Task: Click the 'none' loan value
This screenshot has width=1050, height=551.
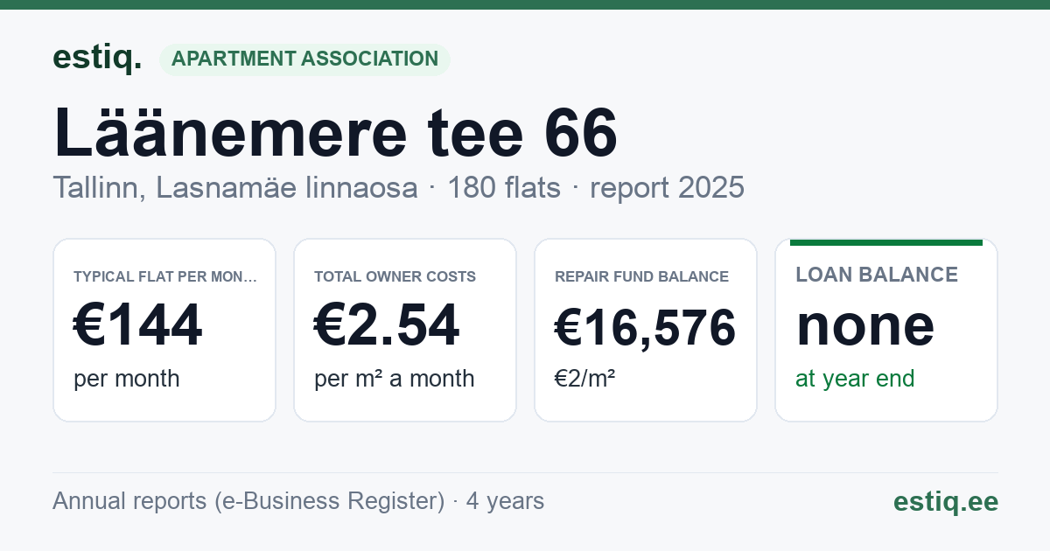Action: click(x=865, y=325)
